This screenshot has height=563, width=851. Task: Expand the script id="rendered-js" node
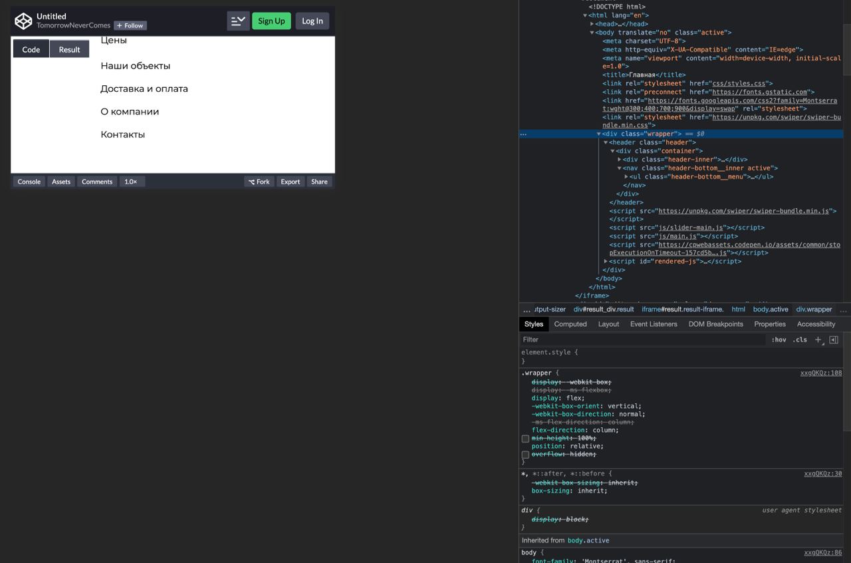click(x=606, y=262)
